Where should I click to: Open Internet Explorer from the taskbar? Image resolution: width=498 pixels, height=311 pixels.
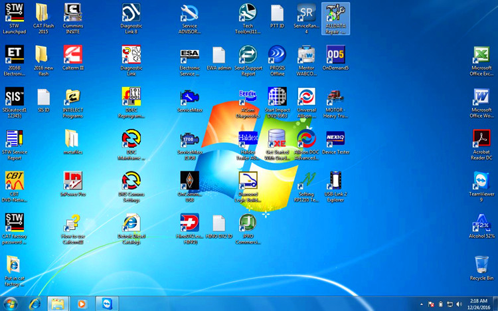point(35,304)
